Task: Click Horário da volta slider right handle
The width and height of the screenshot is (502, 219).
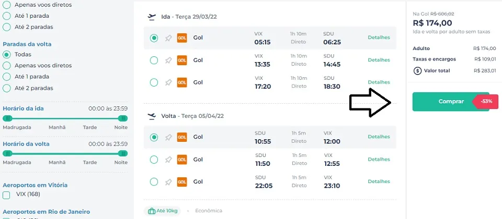Action: click(122, 153)
